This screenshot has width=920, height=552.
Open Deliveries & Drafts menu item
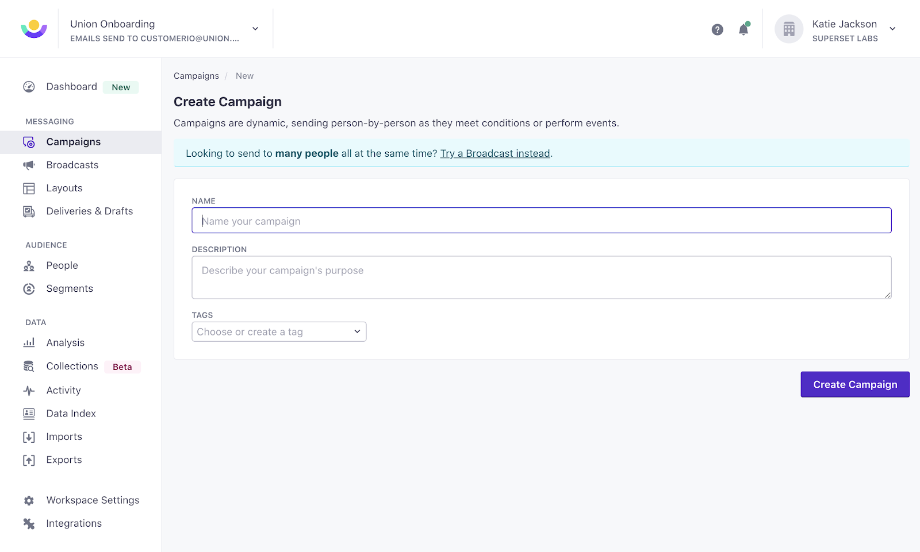90,211
